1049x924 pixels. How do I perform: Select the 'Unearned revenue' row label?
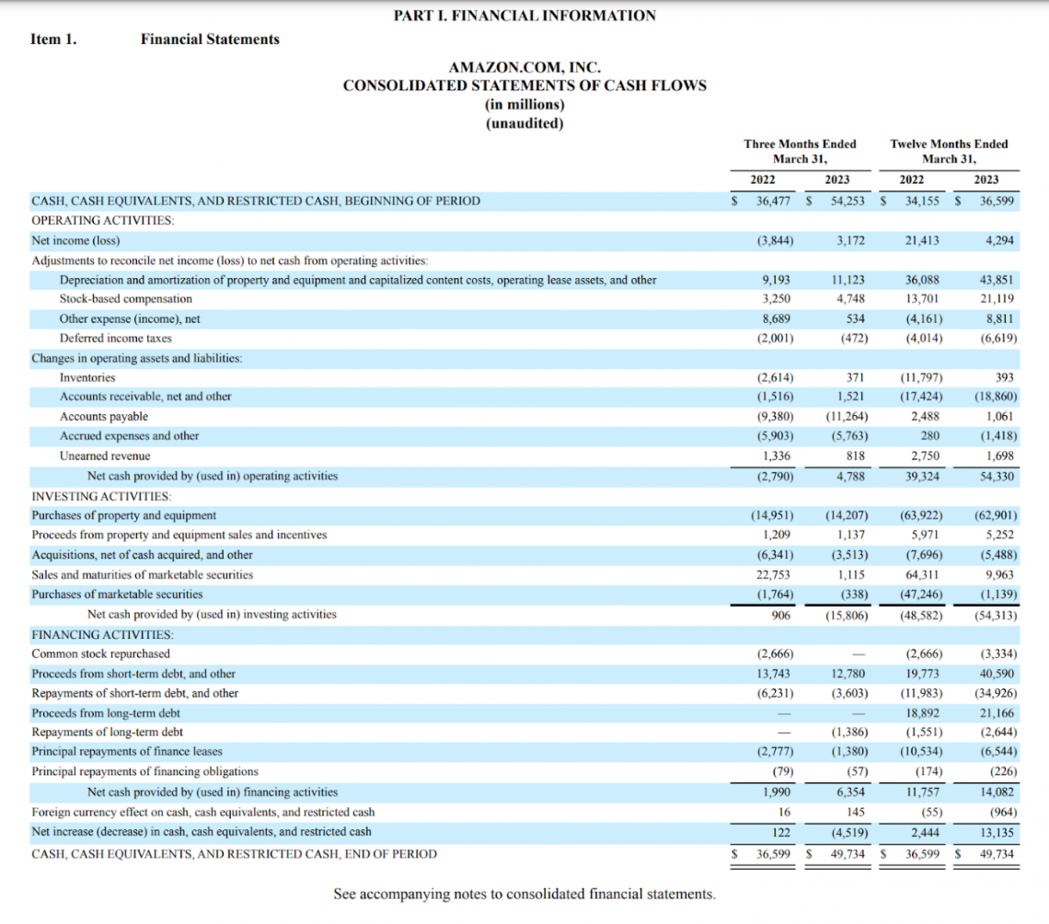tap(105, 456)
